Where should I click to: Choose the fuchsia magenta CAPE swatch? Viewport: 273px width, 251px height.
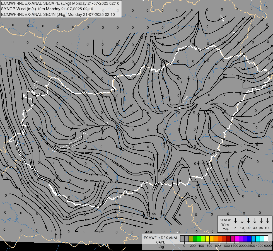tap(237, 238)
